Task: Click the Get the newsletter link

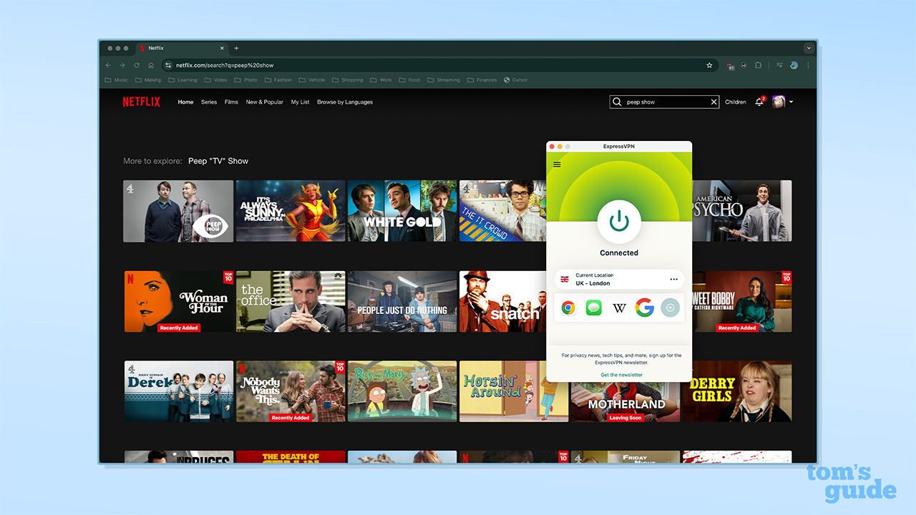Action: 621,375
